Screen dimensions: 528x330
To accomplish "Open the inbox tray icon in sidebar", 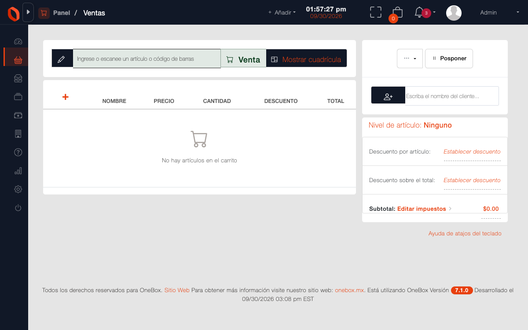I will (18, 78).
